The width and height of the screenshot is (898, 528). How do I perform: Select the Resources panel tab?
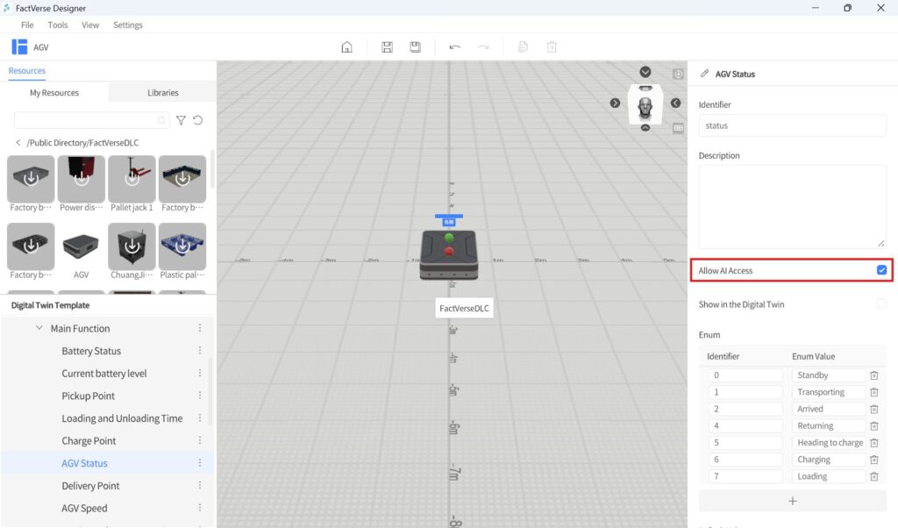click(27, 70)
